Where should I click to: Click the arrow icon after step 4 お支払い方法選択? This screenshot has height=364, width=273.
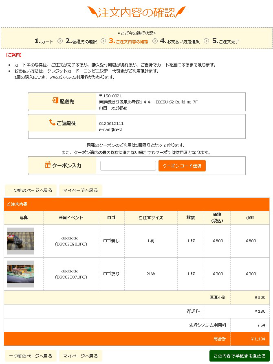pos(206,41)
